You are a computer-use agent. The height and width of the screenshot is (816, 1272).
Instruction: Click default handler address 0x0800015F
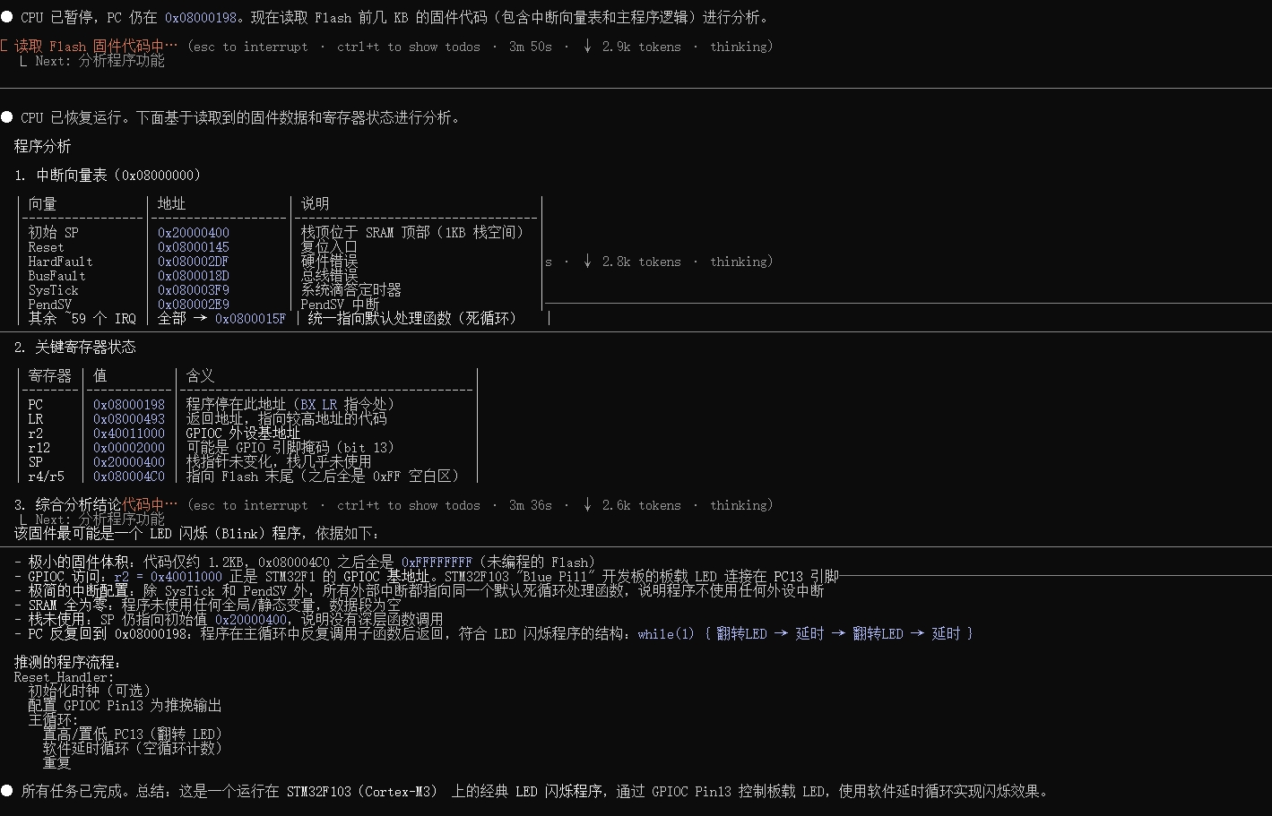point(250,318)
